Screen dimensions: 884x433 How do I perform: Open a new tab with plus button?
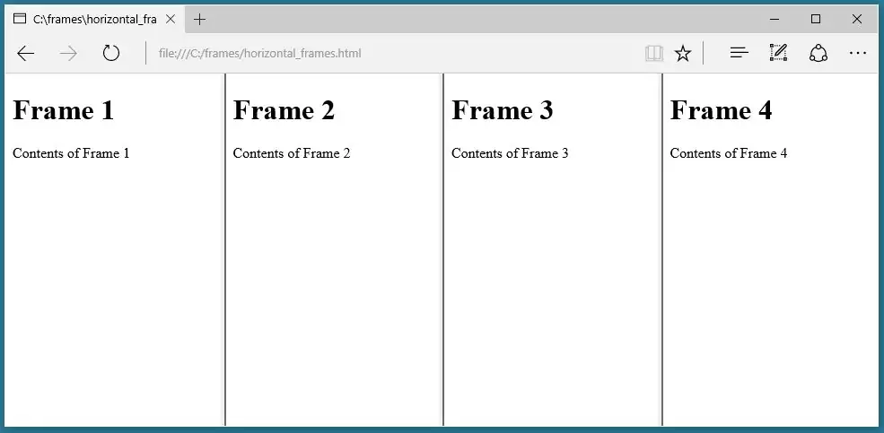pos(199,19)
